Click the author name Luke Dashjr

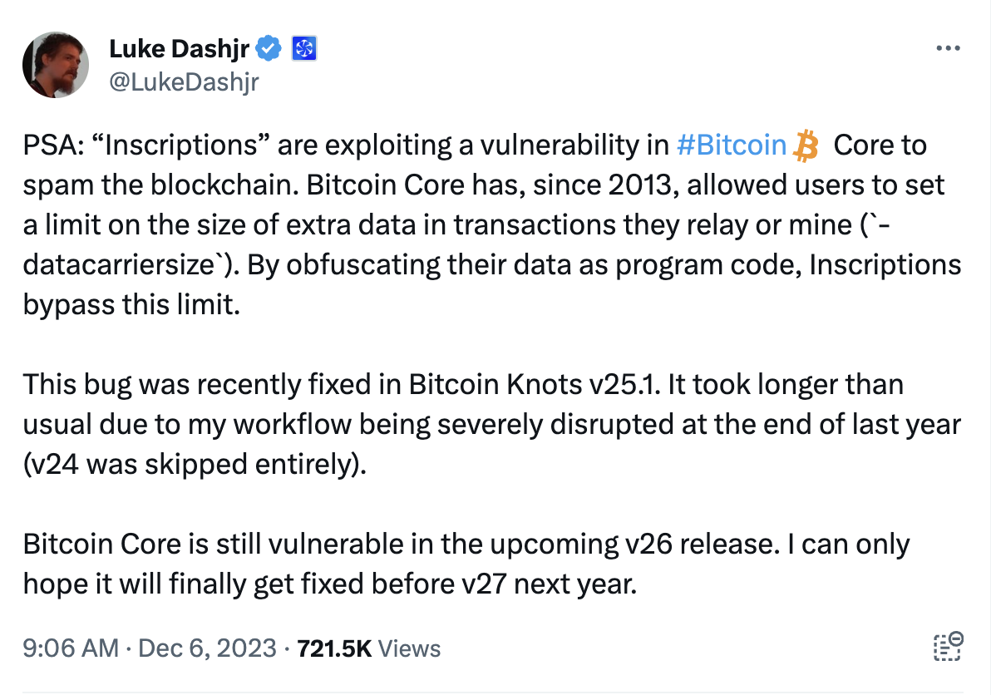point(180,48)
